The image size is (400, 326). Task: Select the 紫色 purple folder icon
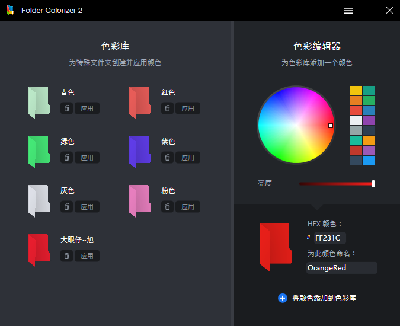[139, 152]
